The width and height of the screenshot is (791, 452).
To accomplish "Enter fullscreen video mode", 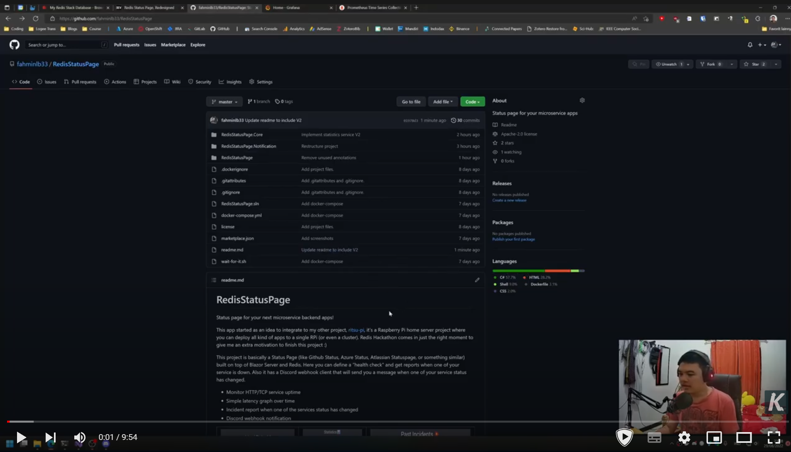I will click(x=774, y=437).
